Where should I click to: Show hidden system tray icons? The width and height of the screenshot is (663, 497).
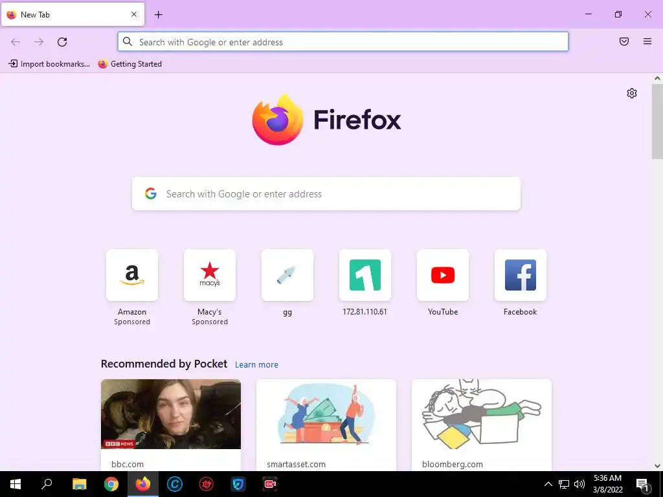tap(548, 484)
